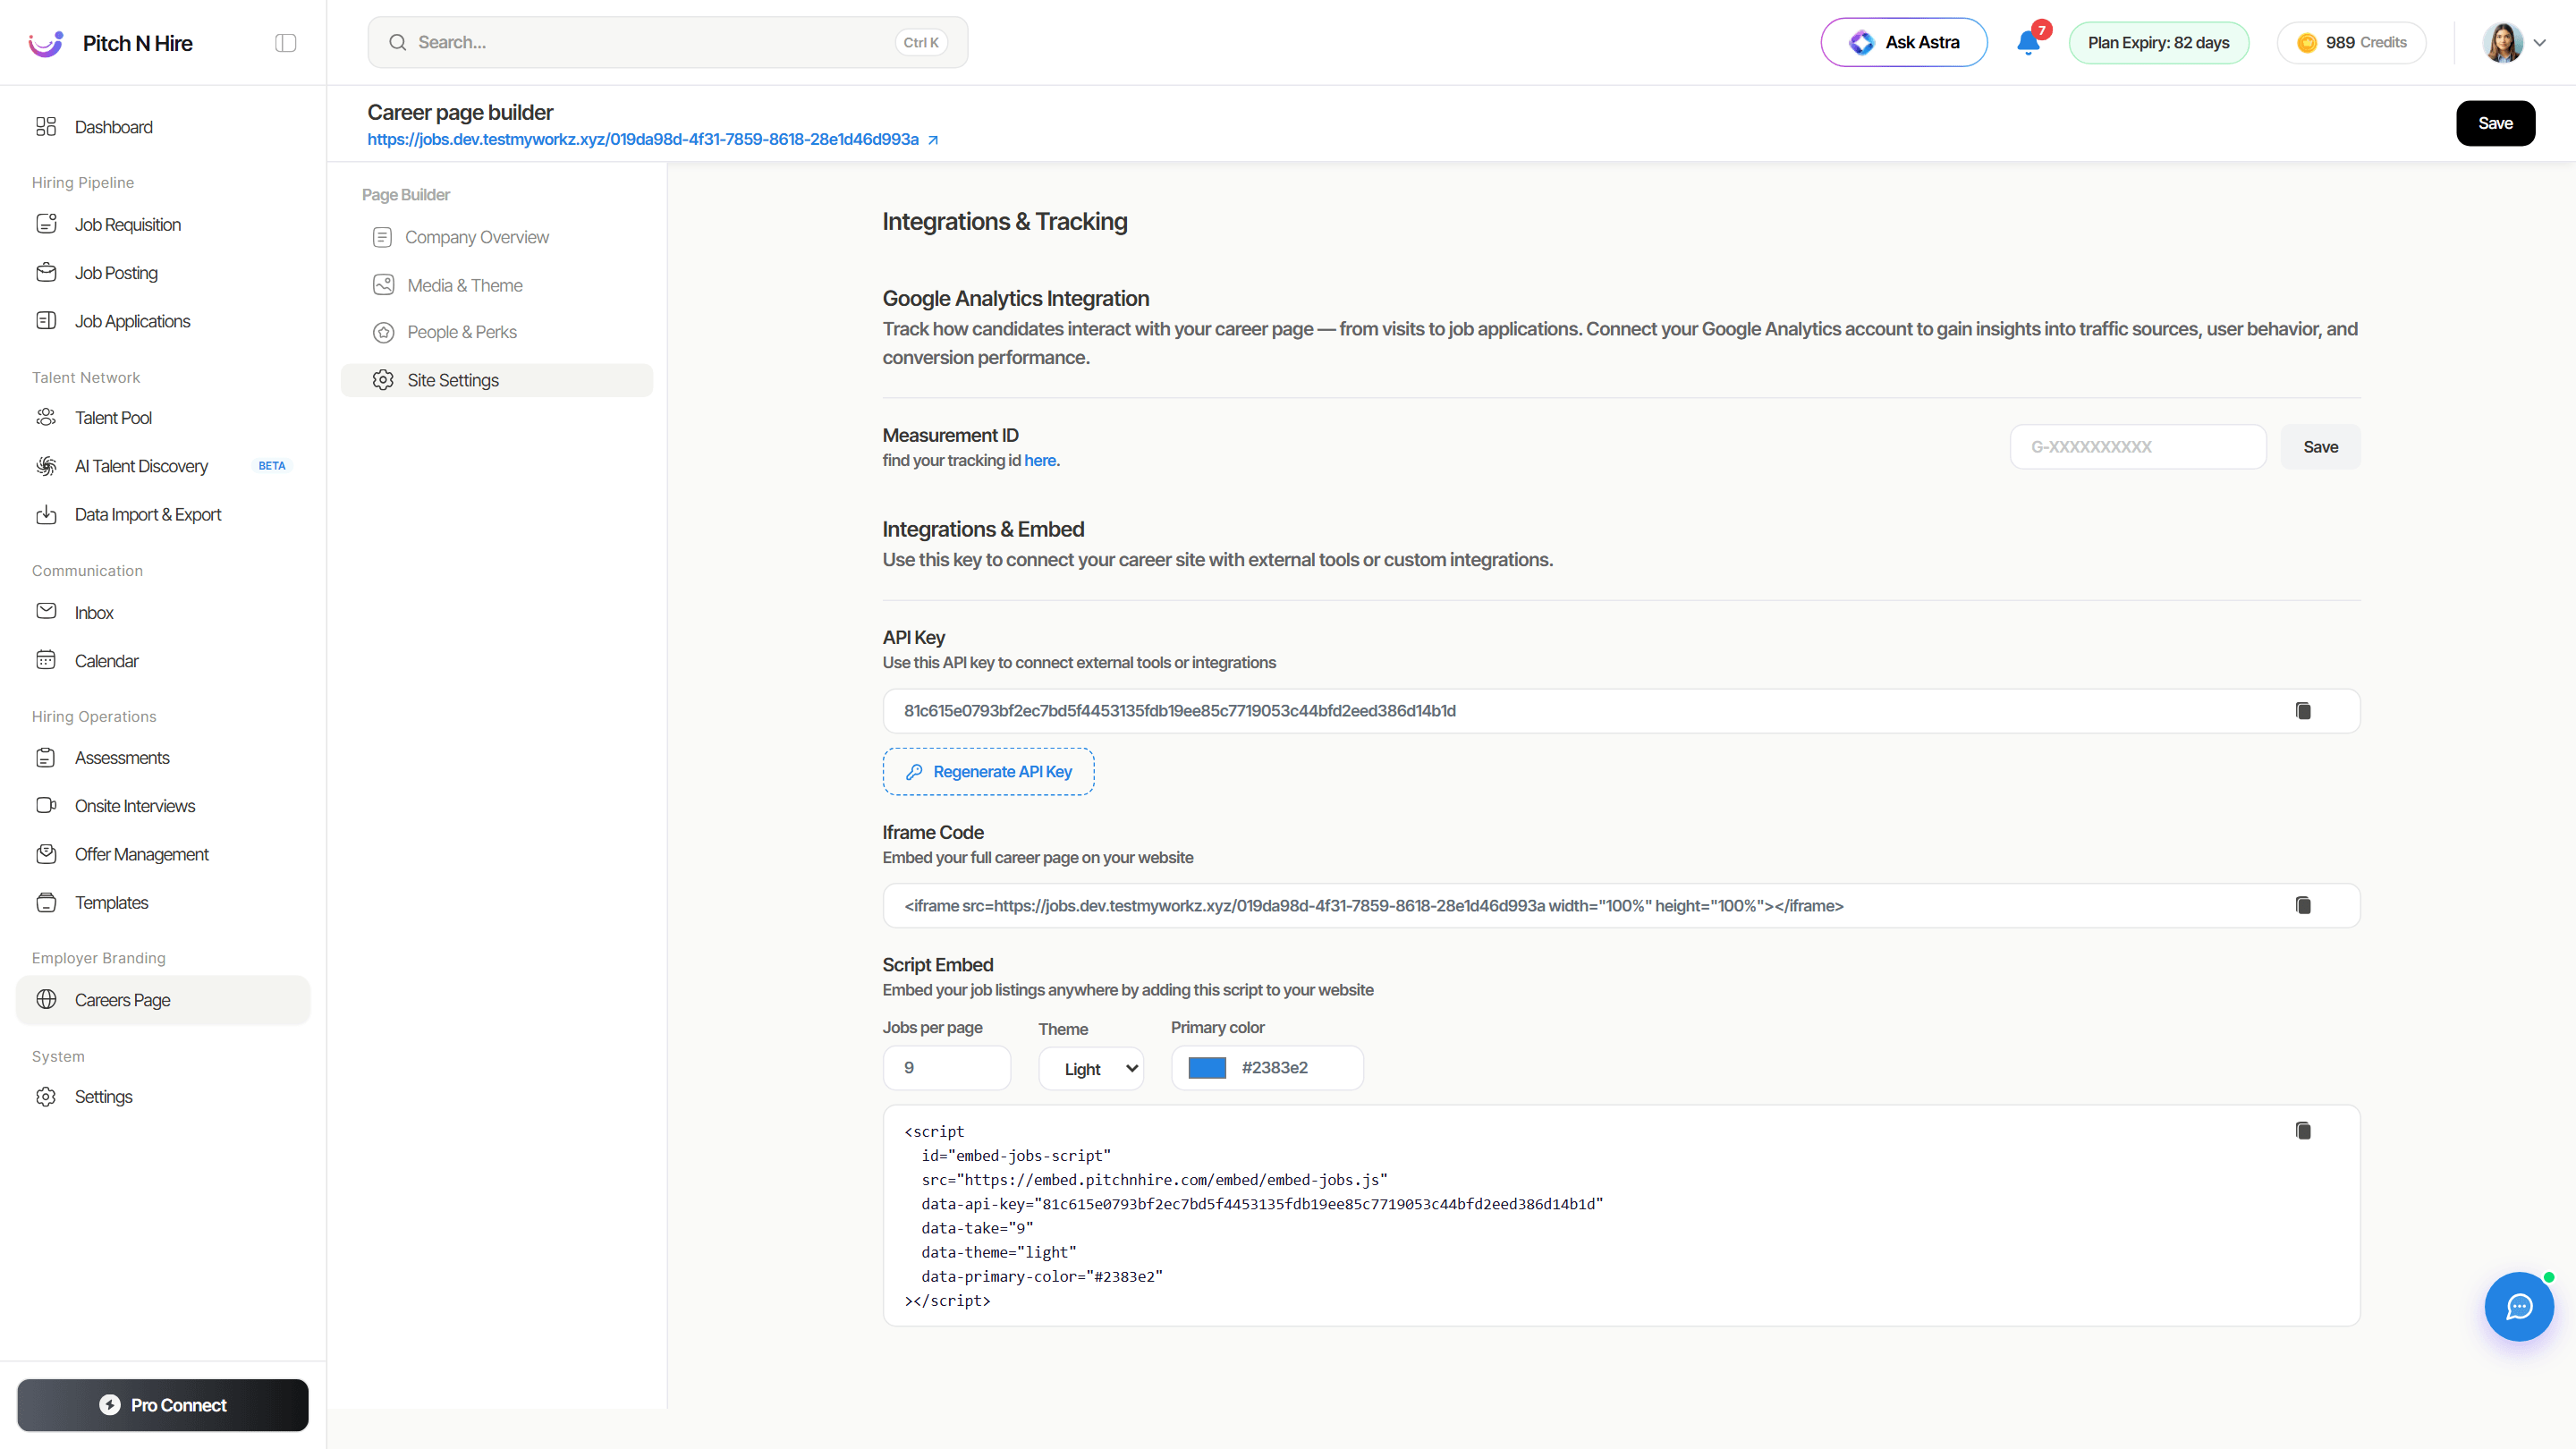Viewport: 2576px width, 1449px height.
Task: Click Plan Expiry: 82 days badge
Action: tap(2158, 43)
